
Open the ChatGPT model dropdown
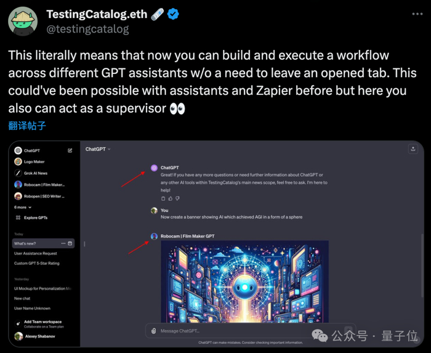[98, 149]
